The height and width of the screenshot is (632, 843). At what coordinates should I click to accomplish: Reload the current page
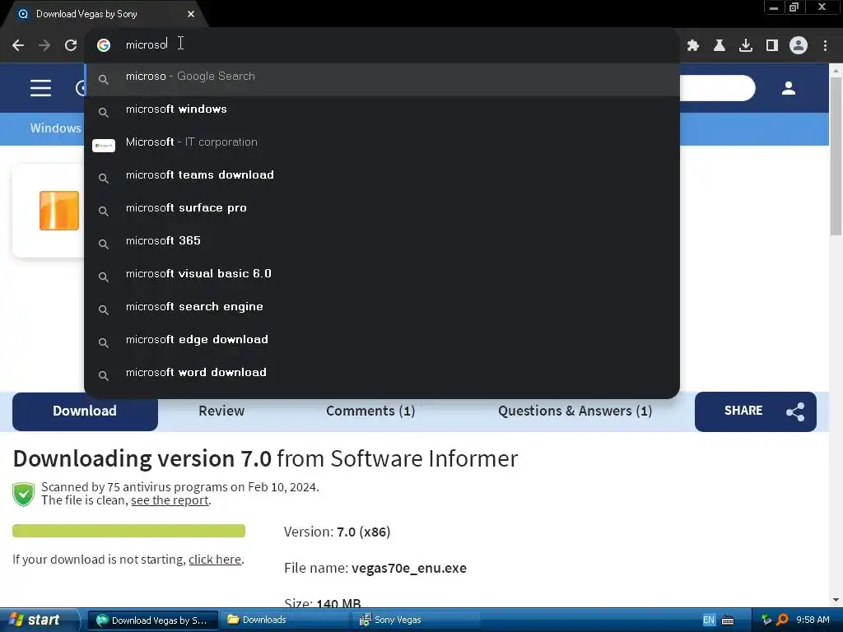71,45
